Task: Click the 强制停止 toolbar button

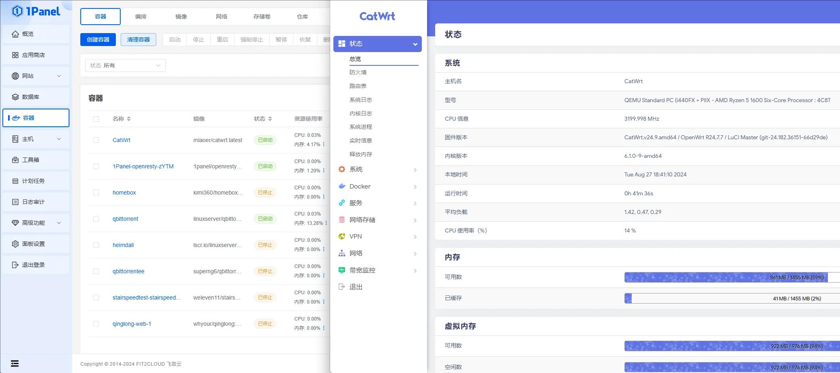Action: pyautogui.click(x=252, y=40)
